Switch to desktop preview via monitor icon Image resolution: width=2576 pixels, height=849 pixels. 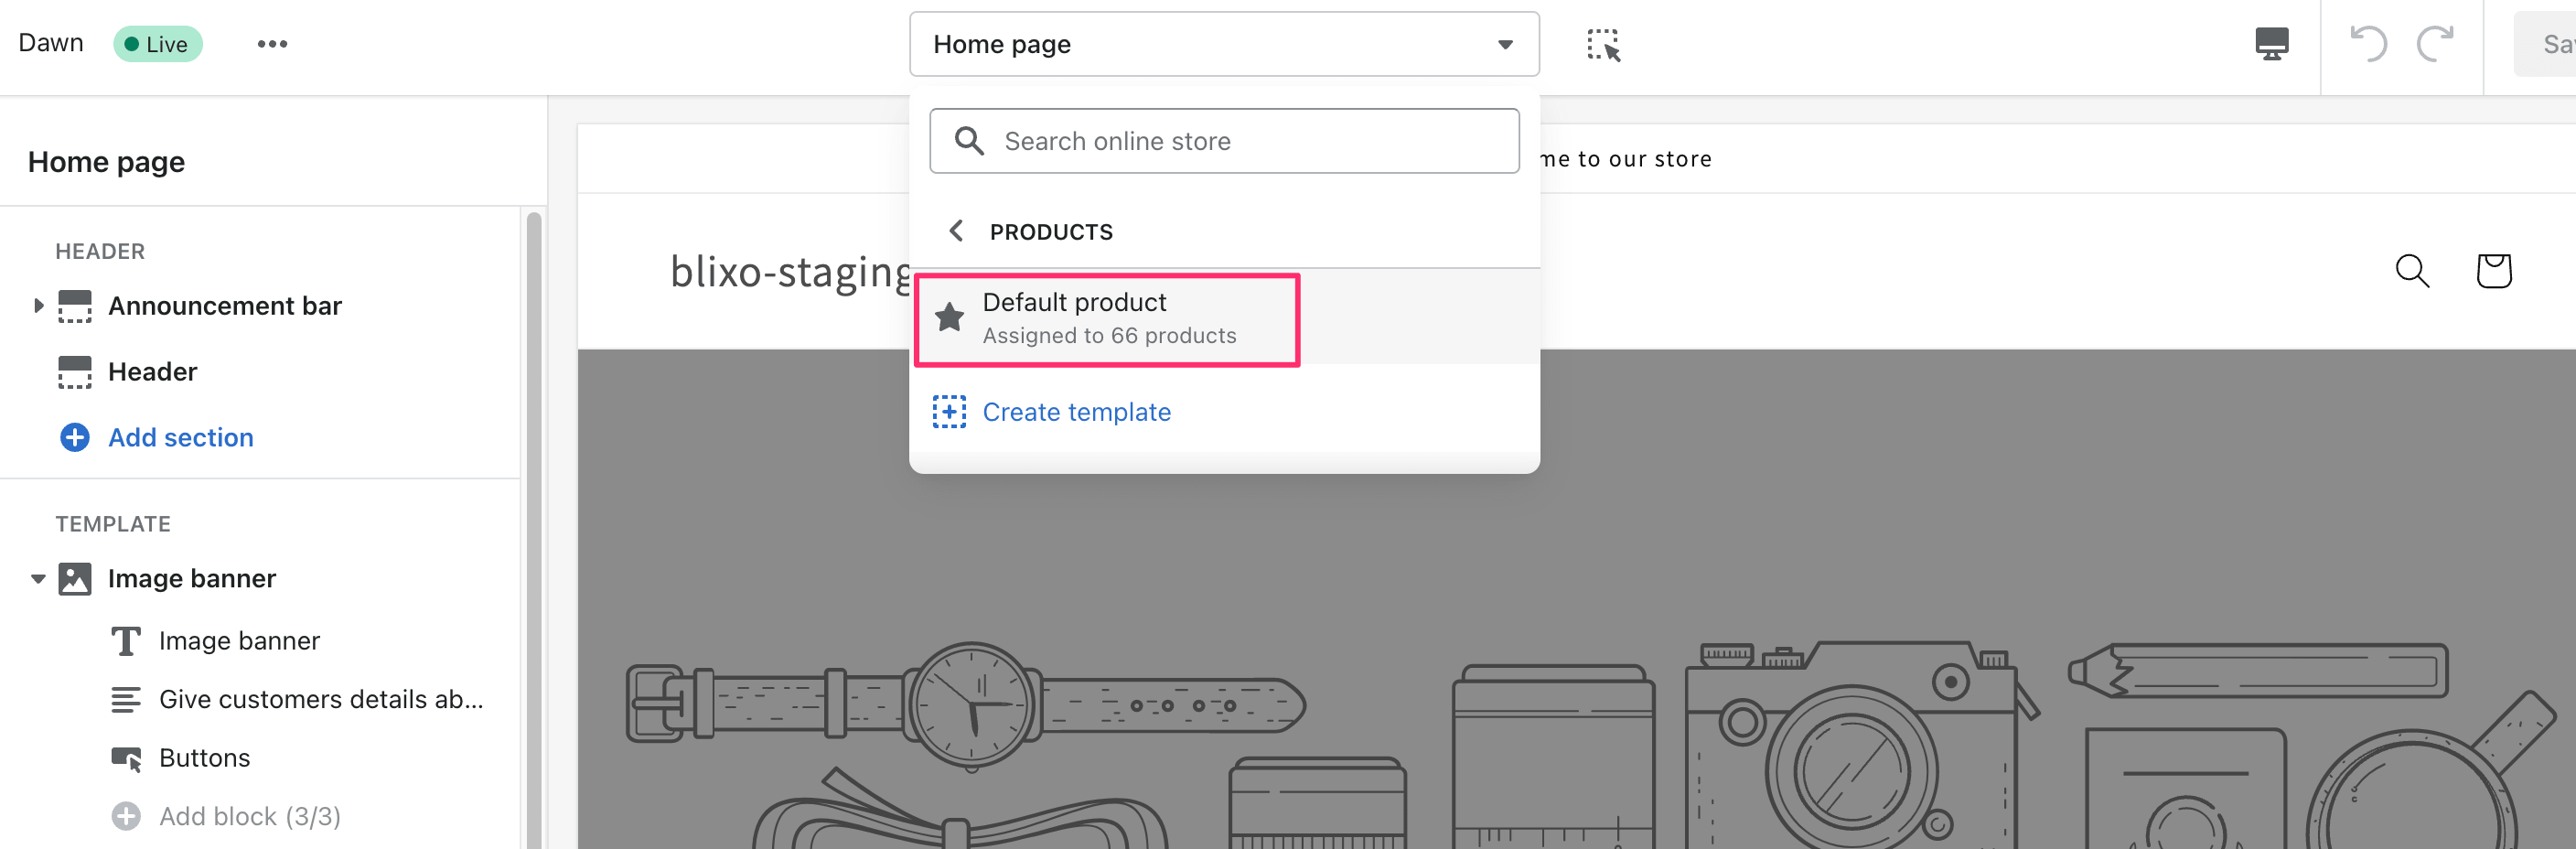pyautogui.click(x=2271, y=44)
